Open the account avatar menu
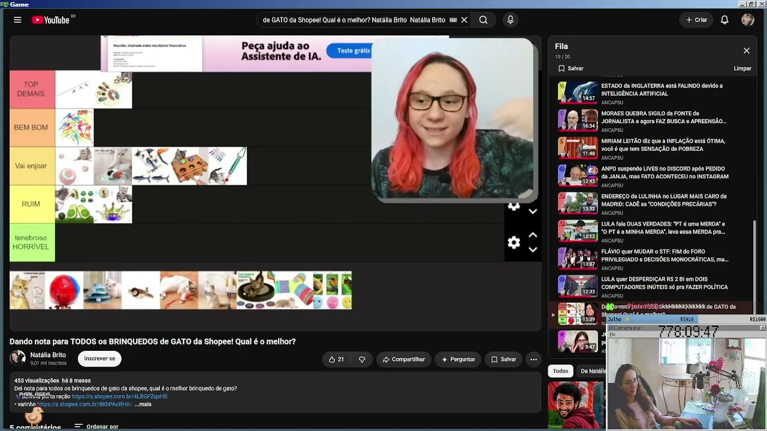Image resolution: width=767 pixels, height=431 pixels. [747, 20]
